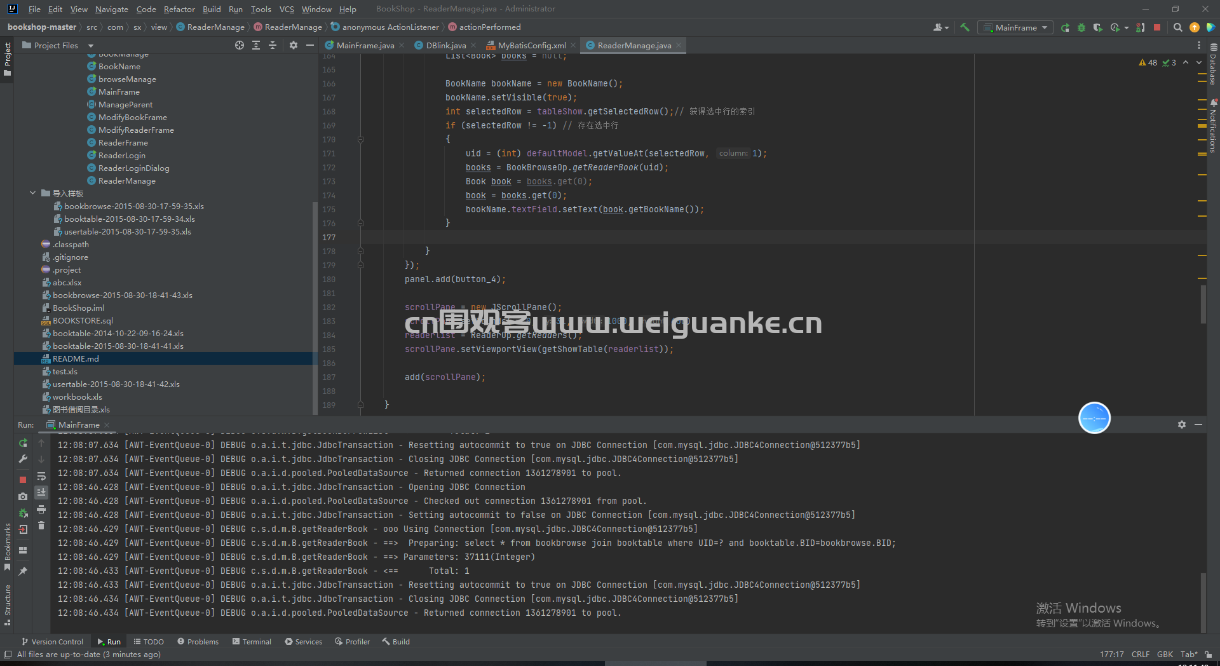Switch to DBlink.java tab
This screenshot has width=1220, height=666.
[x=445, y=45]
